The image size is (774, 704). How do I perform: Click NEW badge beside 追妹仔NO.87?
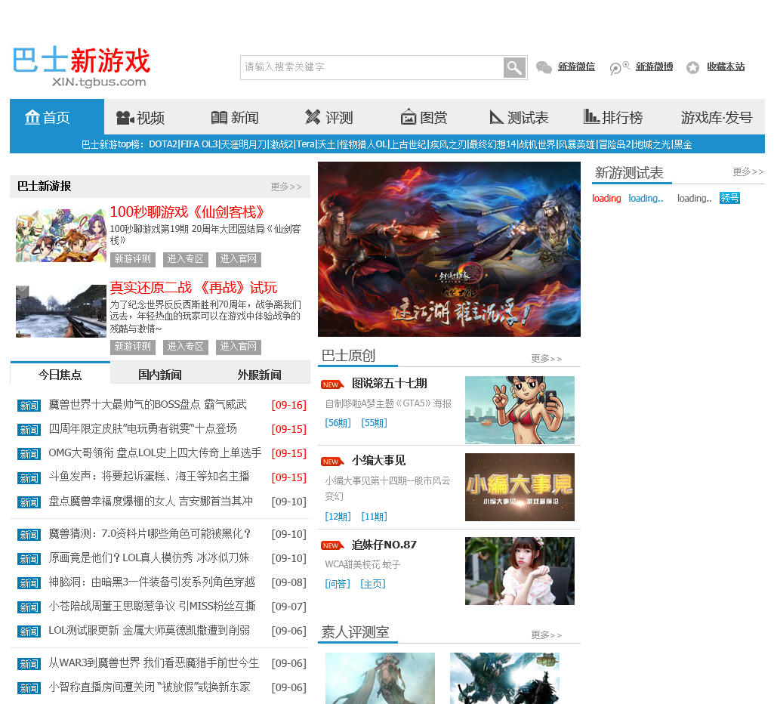click(x=332, y=545)
